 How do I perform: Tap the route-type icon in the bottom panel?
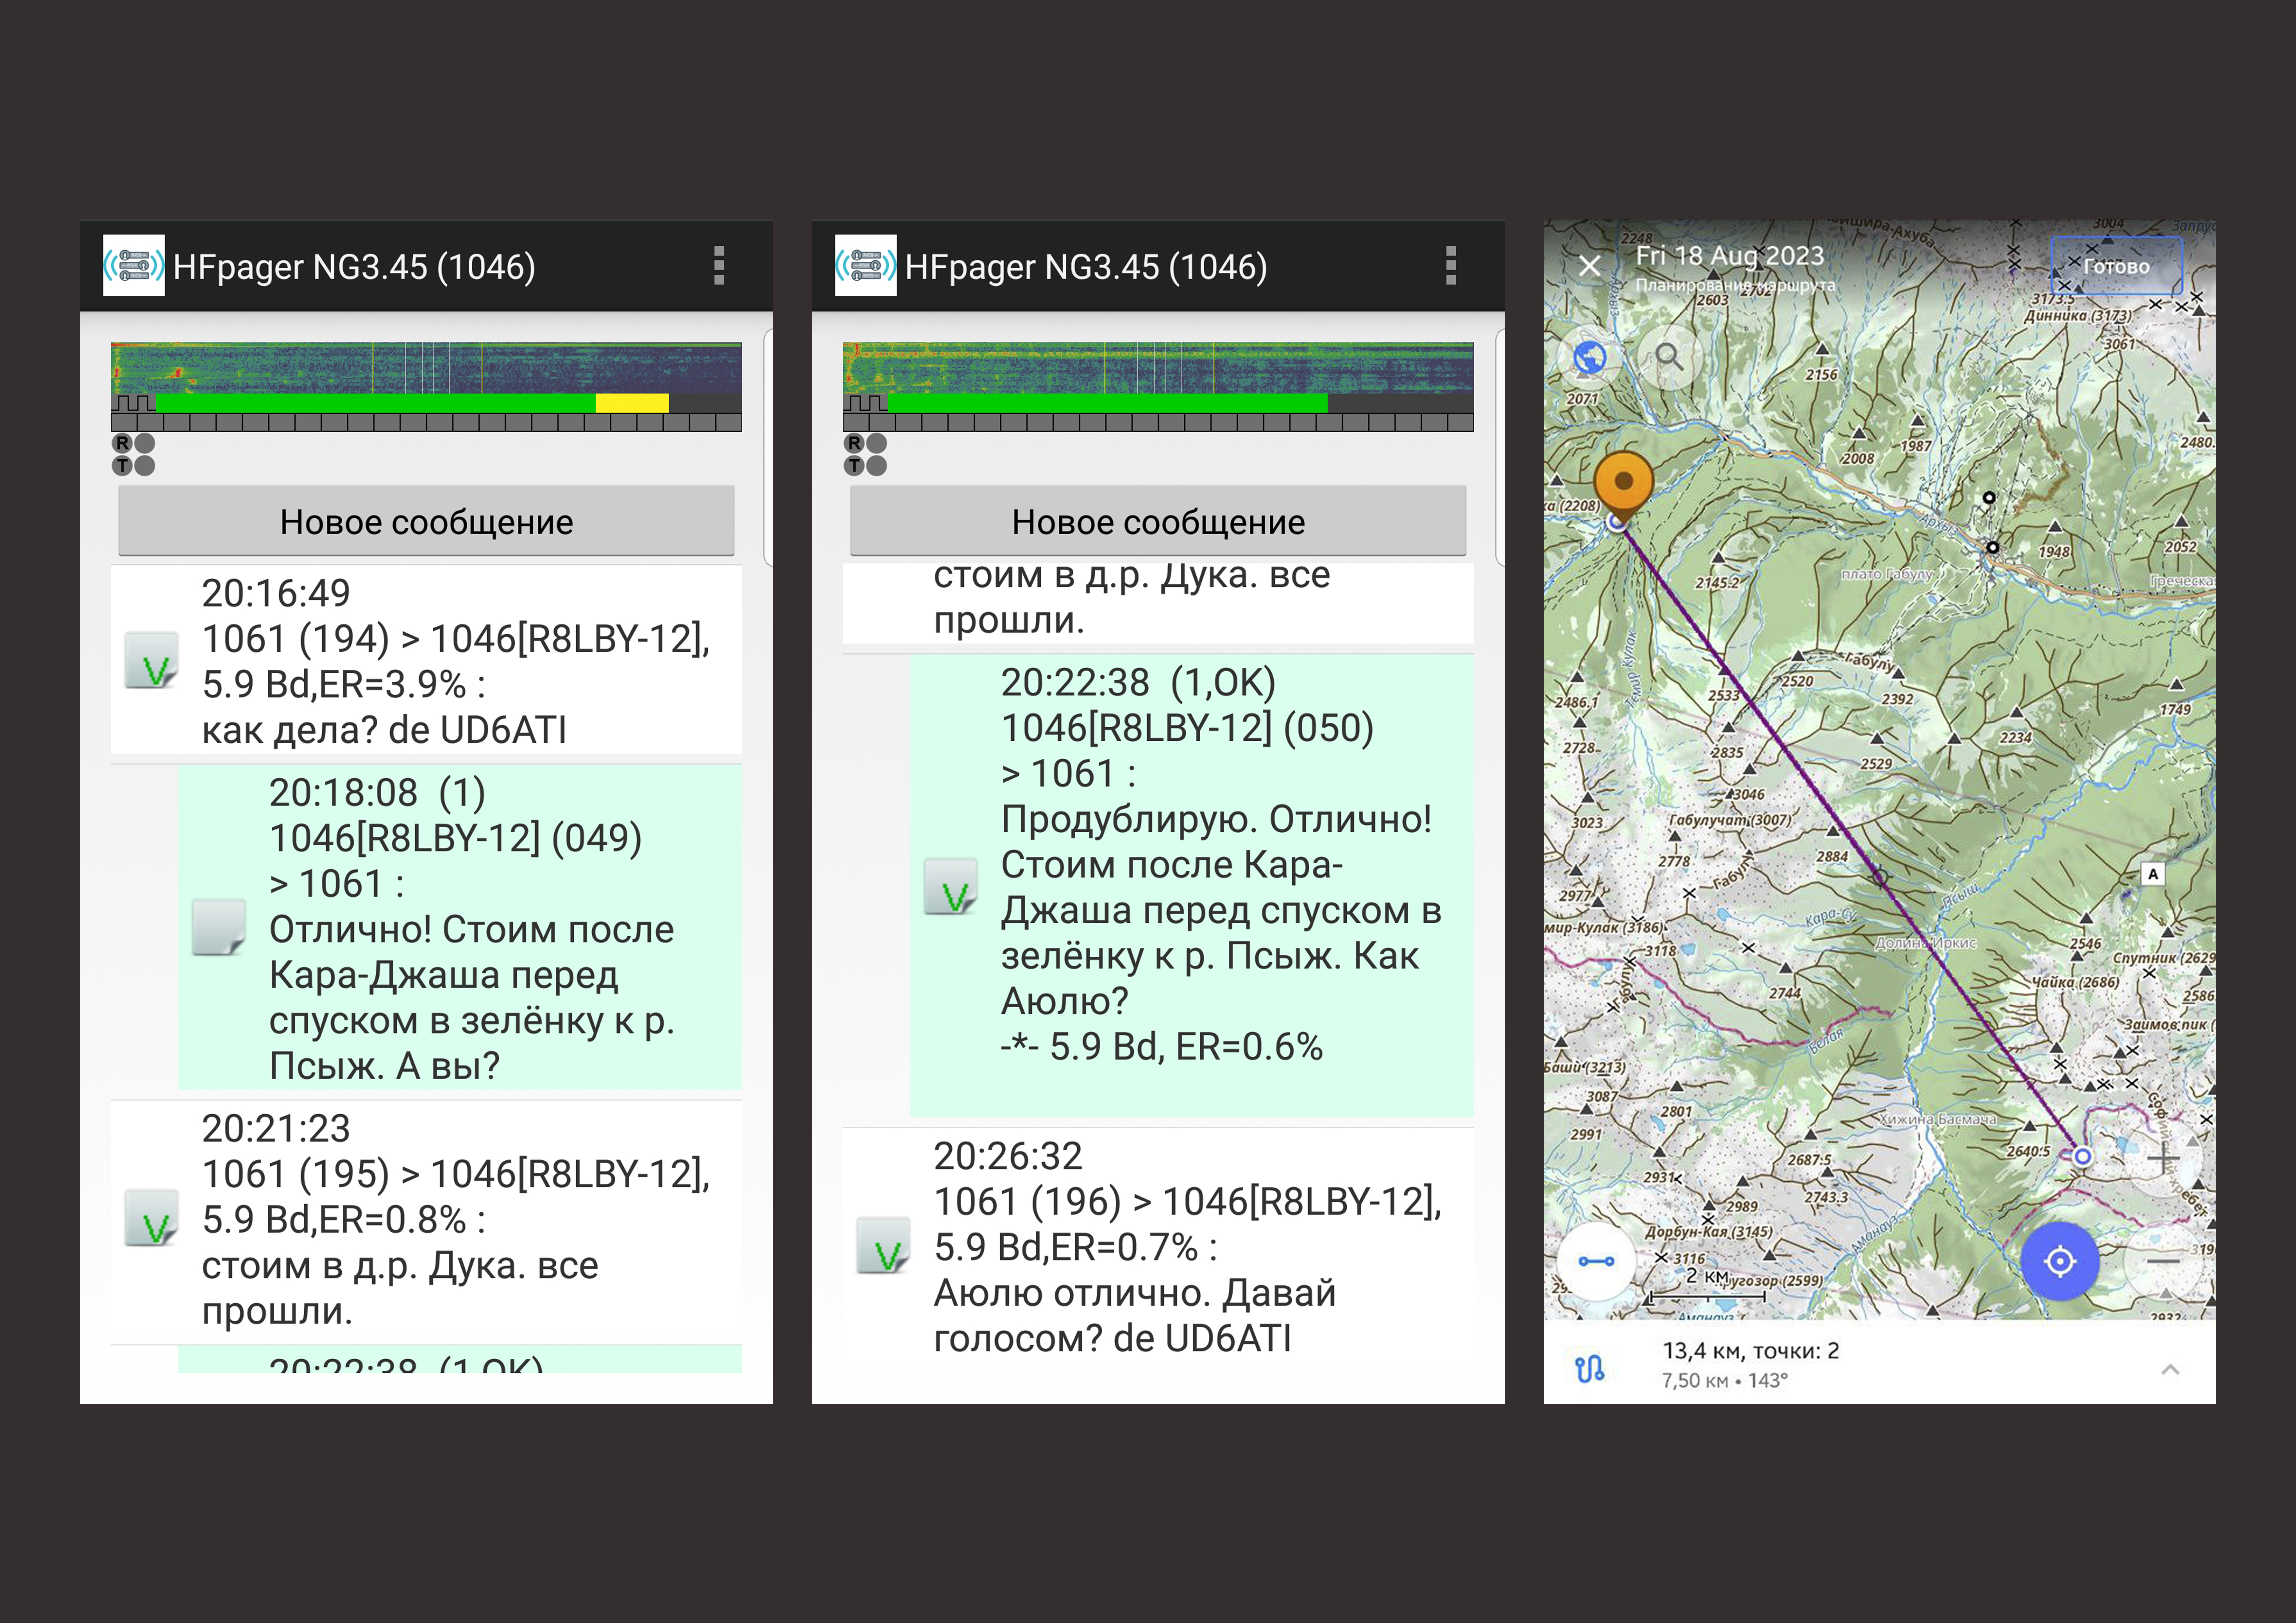(1589, 1368)
